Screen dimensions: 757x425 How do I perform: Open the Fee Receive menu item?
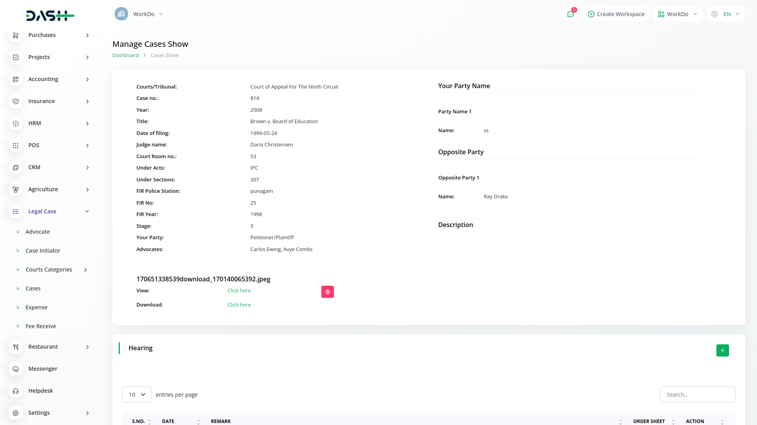tap(41, 326)
